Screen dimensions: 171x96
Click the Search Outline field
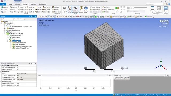point(18,19)
